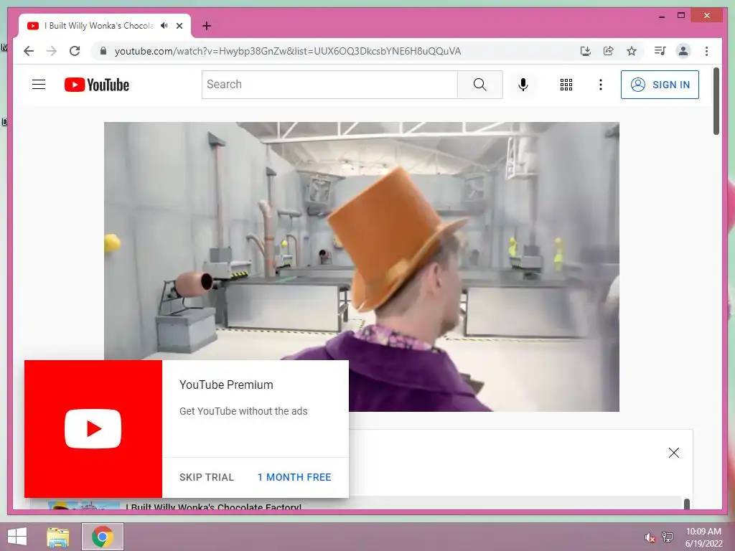Open the media control icon
Screen dimensions: 735x551
pos(660,51)
